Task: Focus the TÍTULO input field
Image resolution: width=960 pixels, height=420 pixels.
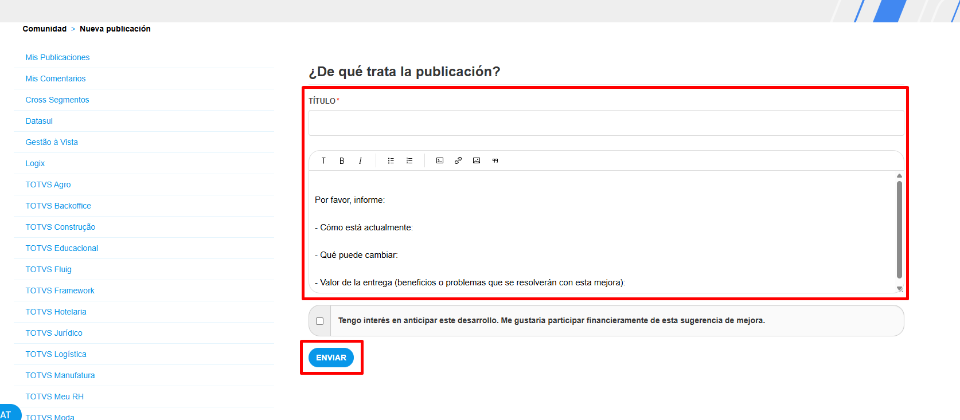Action: click(606, 123)
